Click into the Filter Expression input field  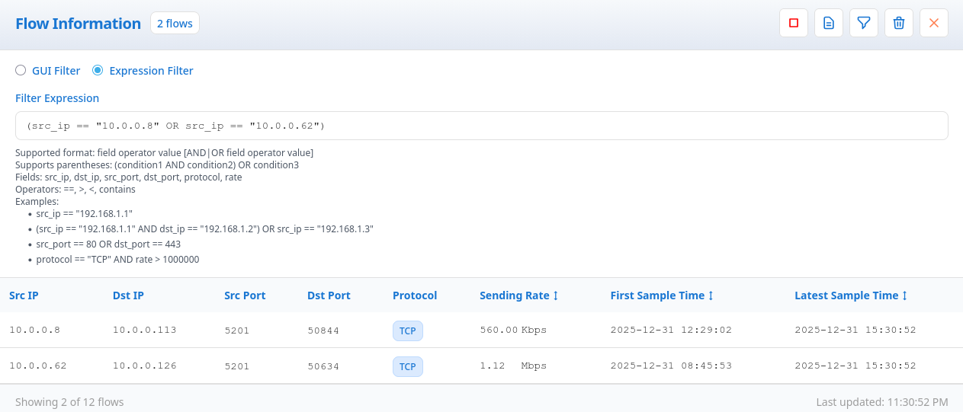tap(481, 126)
